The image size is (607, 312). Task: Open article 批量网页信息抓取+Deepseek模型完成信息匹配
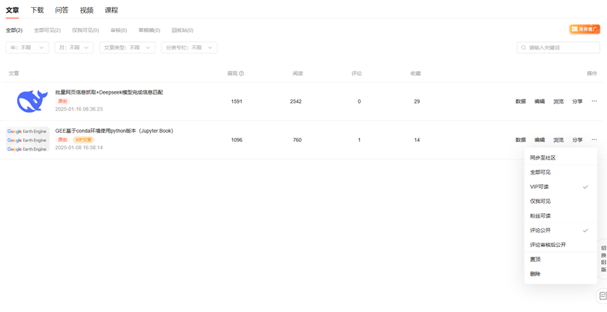(109, 92)
